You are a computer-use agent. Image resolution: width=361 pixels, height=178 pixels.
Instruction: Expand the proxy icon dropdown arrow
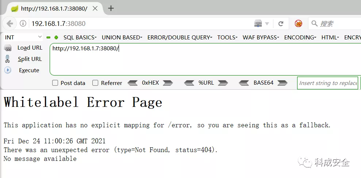pyautogui.click(x=267, y=23)
